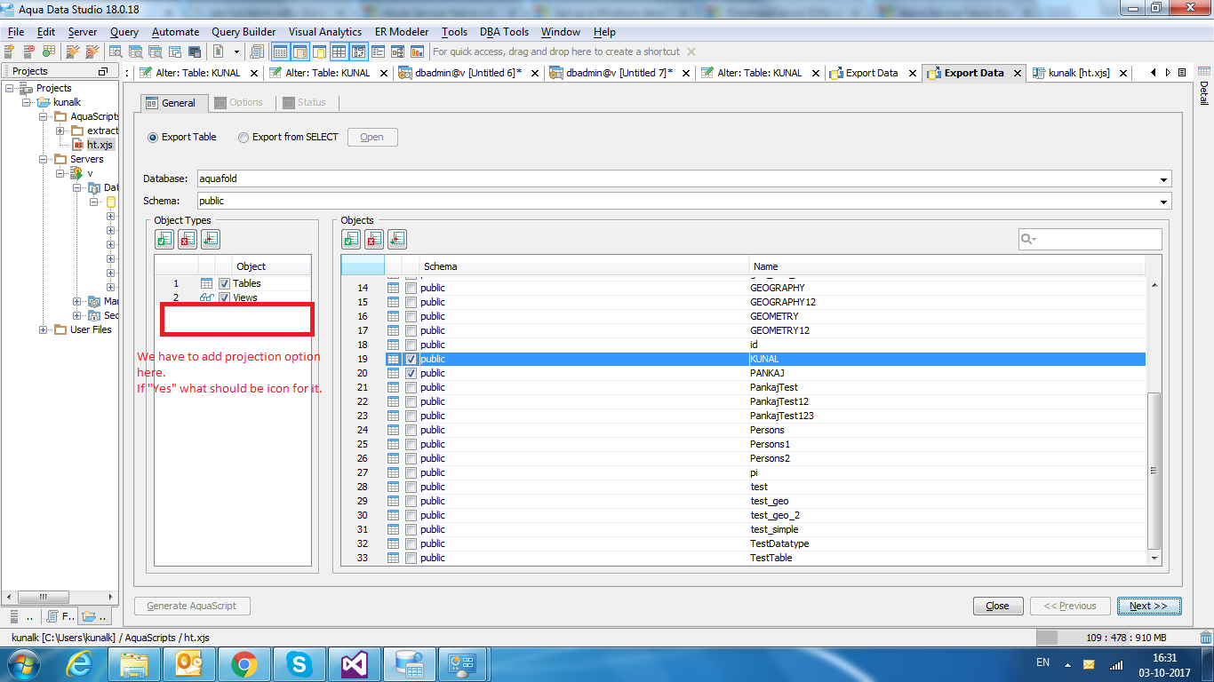Open Internet Explorer from the taskbar

click(x=80, y=663)
